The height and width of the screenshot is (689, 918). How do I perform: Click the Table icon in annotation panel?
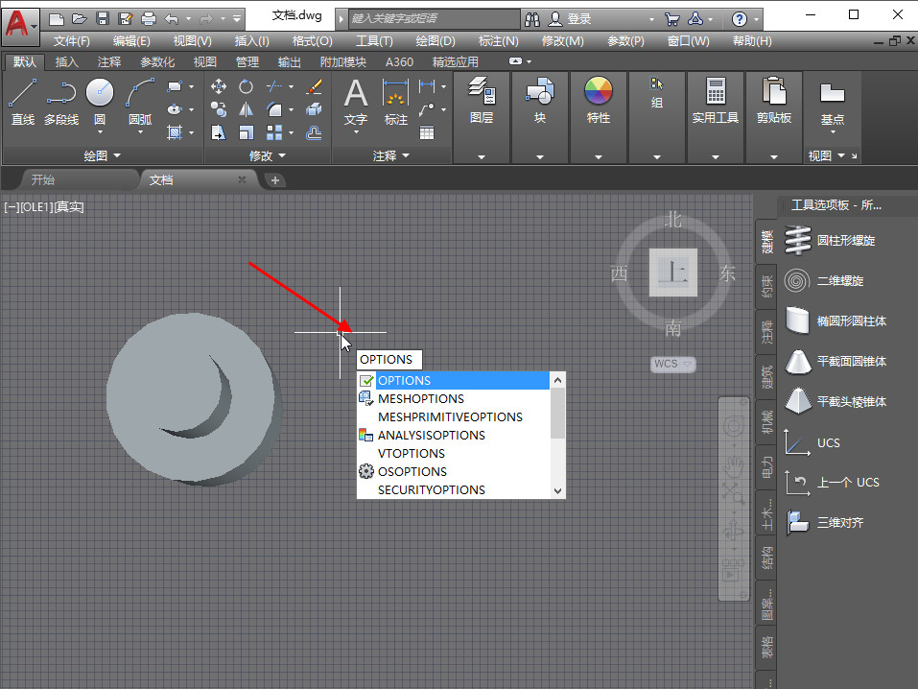(427, 133)
